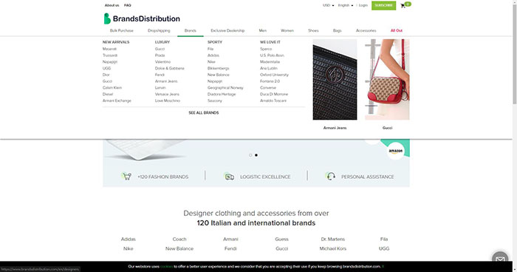Click See All Brands link

click(x=203, y=113)
